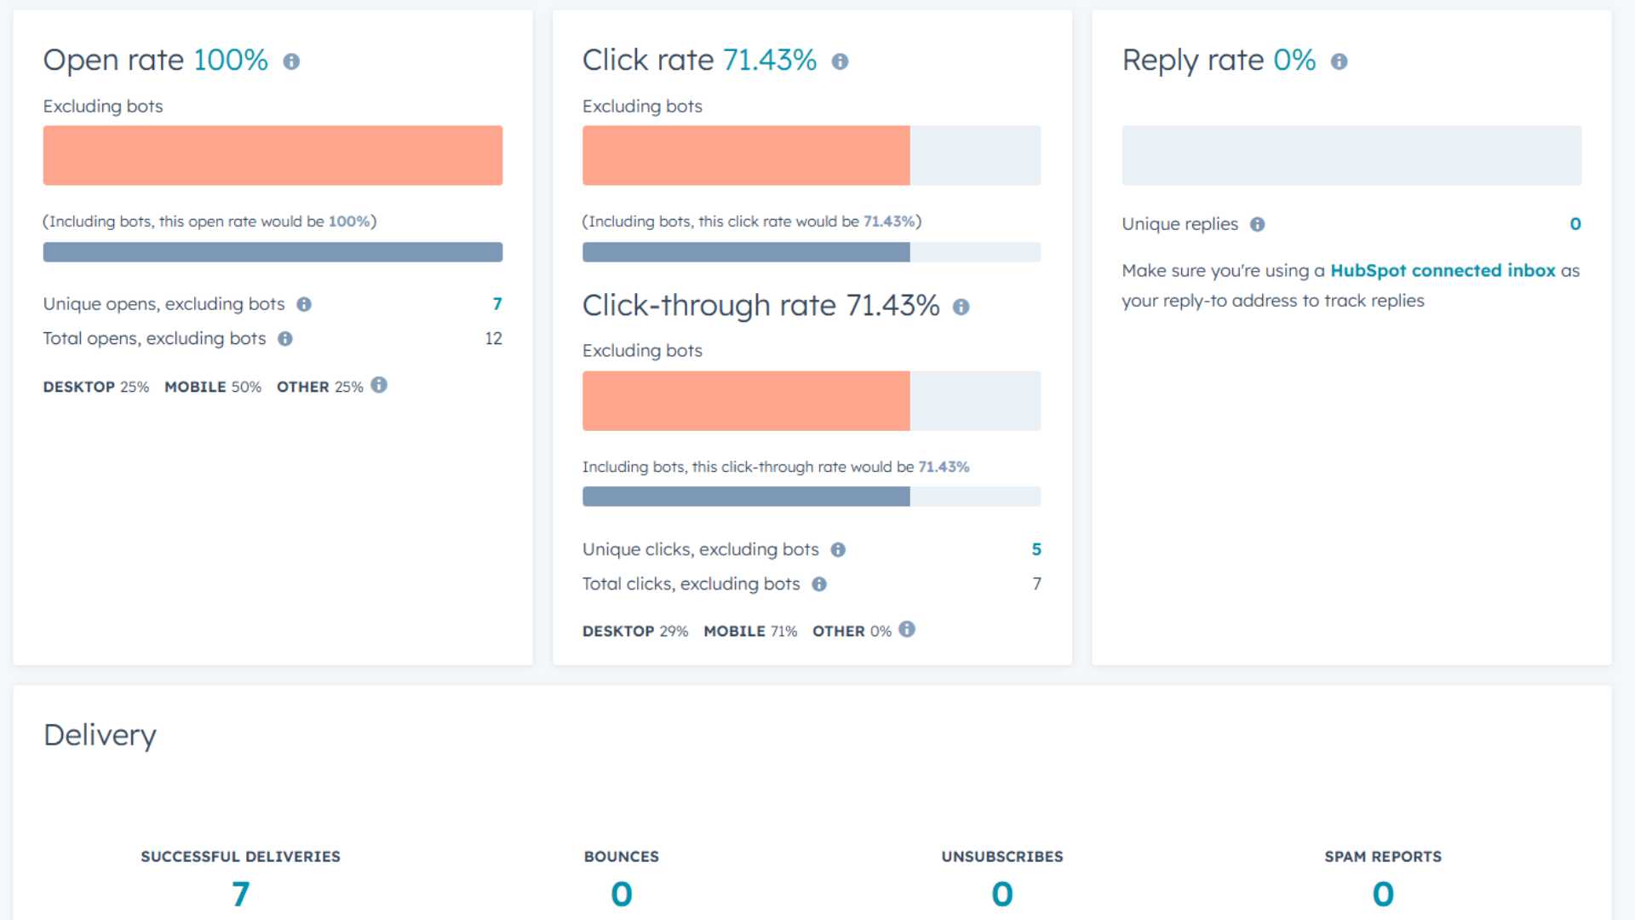Open the spam reports count 0
Viewport: 1635px width, 920px height.
click(1383, 894)
